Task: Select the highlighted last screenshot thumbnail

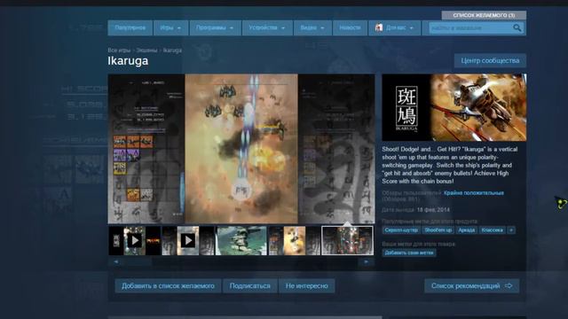Action: point(347,240)
